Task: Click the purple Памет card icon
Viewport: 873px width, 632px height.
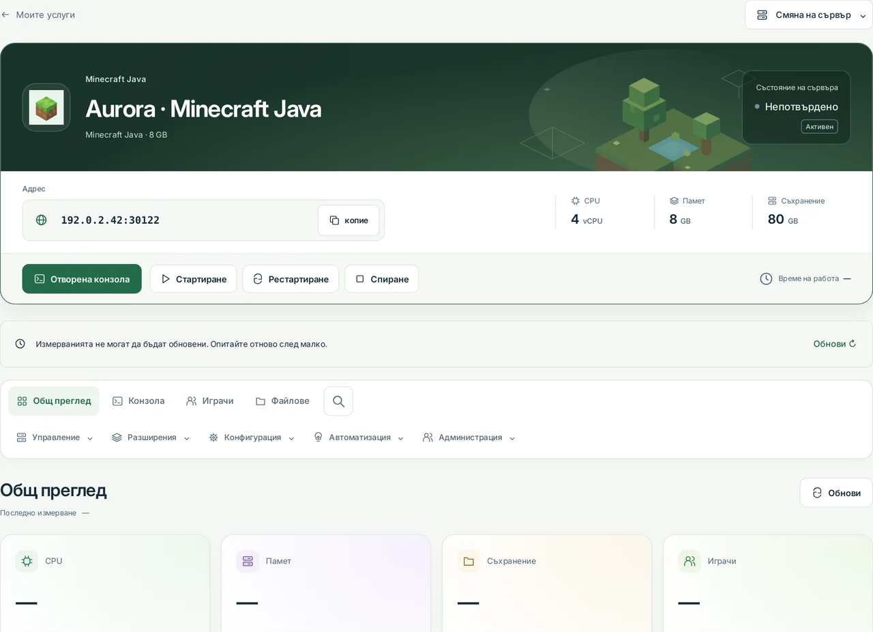Action: point(248,561)
